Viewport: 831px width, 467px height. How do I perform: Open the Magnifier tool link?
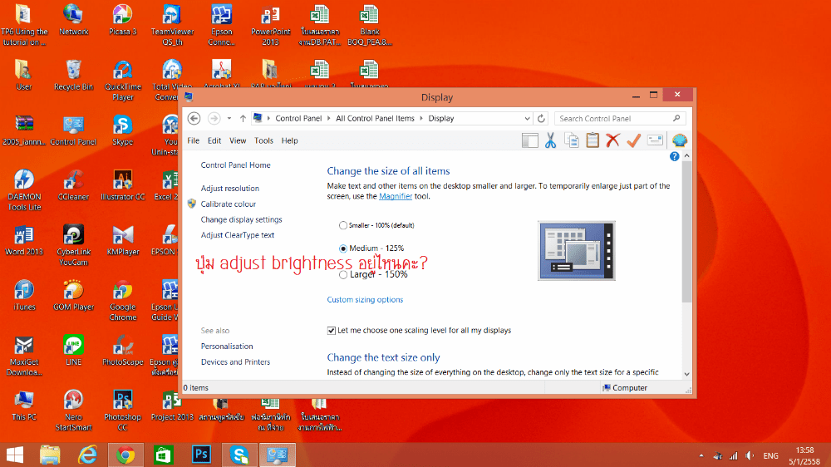click(396, 196)
